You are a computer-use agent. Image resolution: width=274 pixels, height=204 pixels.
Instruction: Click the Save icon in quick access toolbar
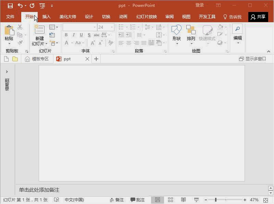point(10,5)
